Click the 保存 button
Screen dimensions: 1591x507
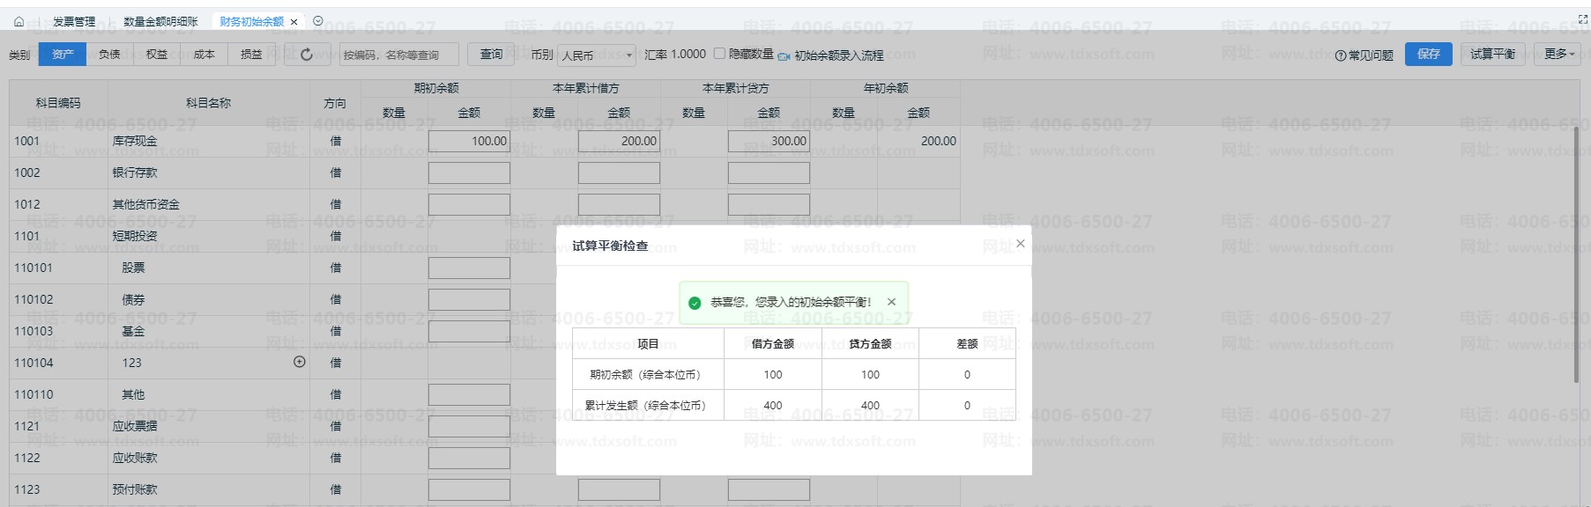[1428, 55]
